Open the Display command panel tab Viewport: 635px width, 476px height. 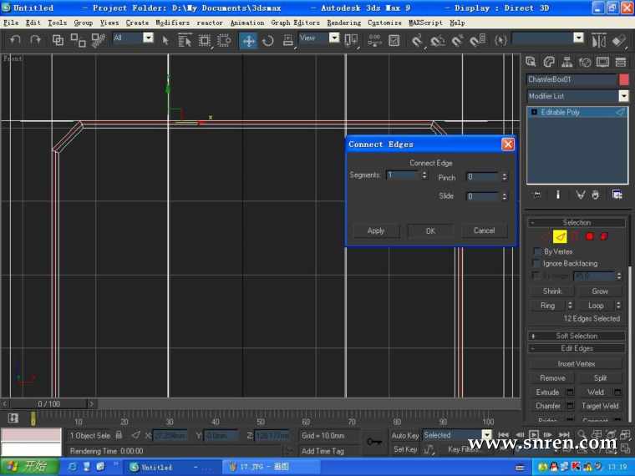pyautogui.click(x=602, y=62)
